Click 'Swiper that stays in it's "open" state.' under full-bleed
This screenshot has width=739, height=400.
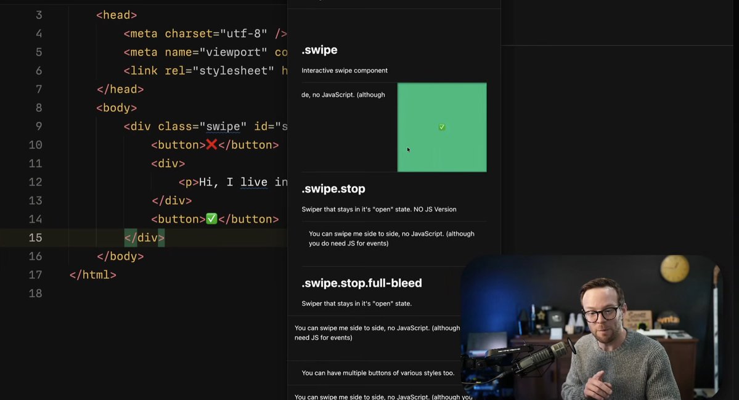click(357, 303)
